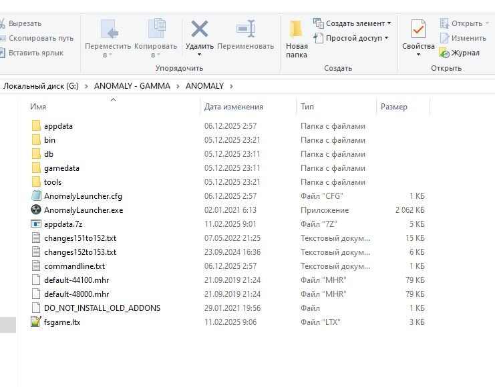Screen dimensions: 495x387
Task: Click the Copy to (Копировать в) icon
Action: tap(156, 29)
